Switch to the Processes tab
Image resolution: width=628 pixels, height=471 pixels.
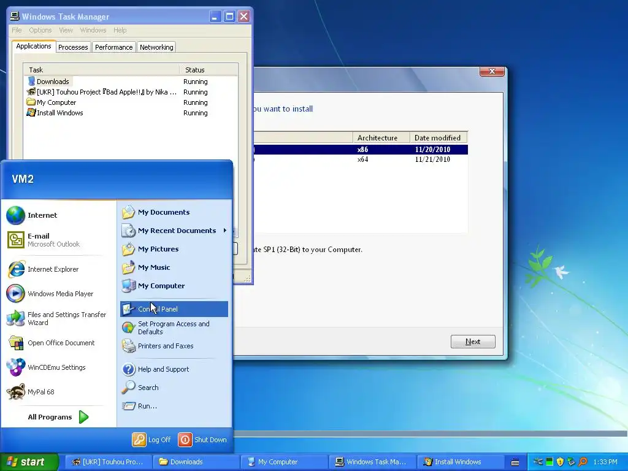tap(73, 47)
